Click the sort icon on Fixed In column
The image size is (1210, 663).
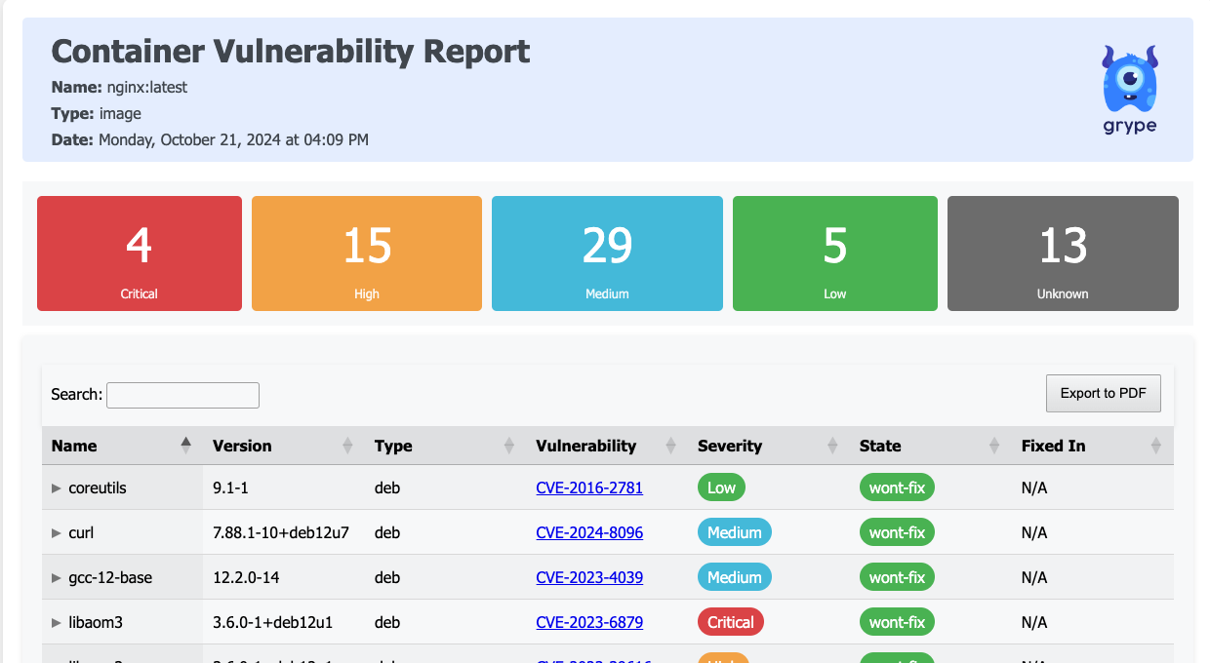click(x=1157, y=445)
